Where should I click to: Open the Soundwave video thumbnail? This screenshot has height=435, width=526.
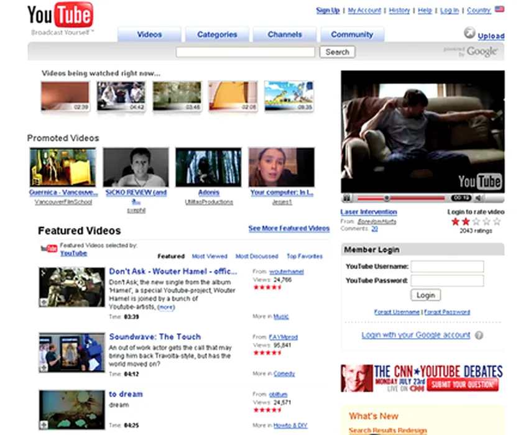[72, 352]
